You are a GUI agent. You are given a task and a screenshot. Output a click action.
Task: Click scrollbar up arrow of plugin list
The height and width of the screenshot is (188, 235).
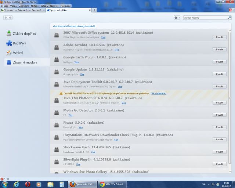230,31
